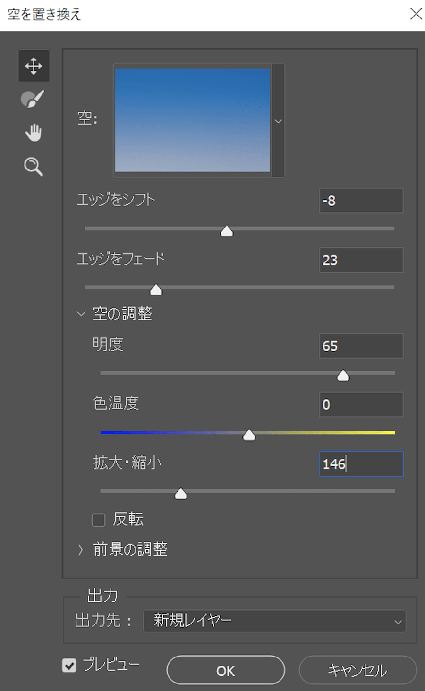Click the エッジをシフト slider handle
This screenshot has width=425, height=691.
click(227, 231)
